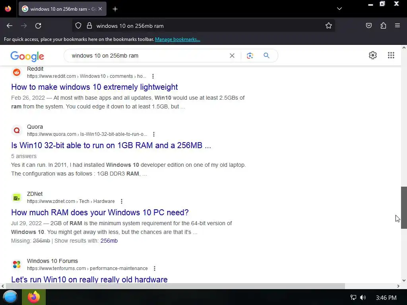Open How much RAM does your Windows 10 PC need
The width and height of the screenshot is (407, 305).
click(x=100, y=212)
